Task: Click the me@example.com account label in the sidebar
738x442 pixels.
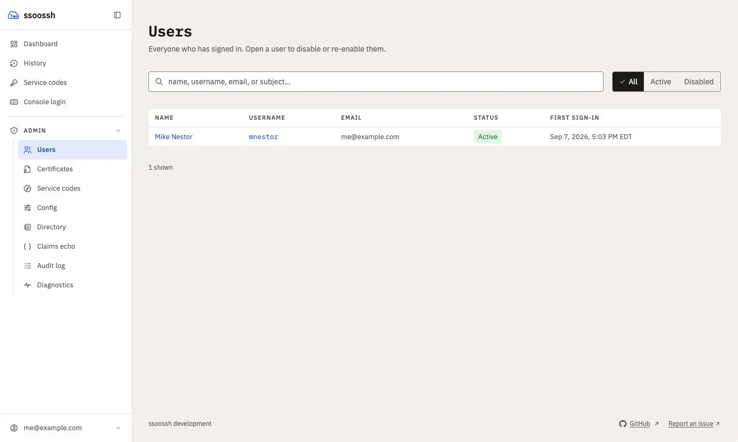Action: (53, 428)
